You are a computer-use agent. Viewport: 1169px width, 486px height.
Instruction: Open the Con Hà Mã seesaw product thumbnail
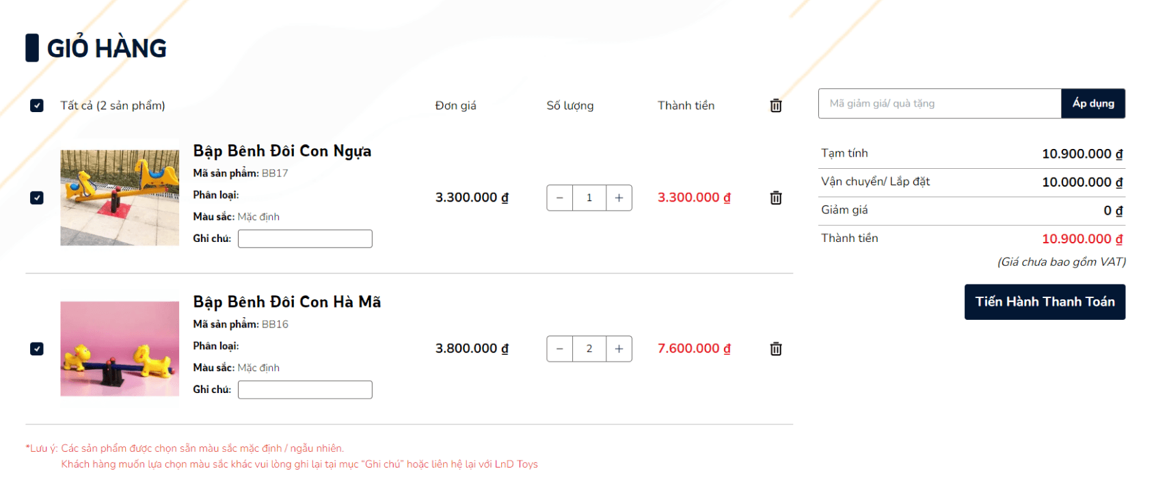click(120, 349)
